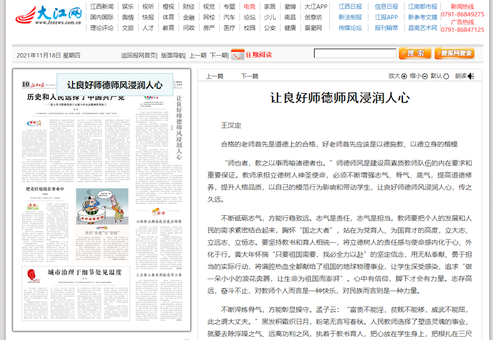Screen dimensions: 493x340
Task: Type in the search text field
Action: (x=354, y=53)
